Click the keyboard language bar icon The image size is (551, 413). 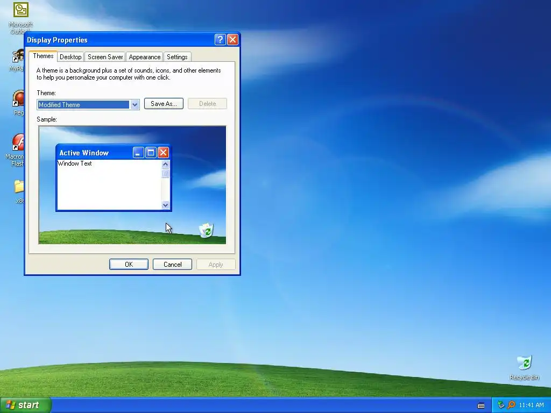[481, 405]
